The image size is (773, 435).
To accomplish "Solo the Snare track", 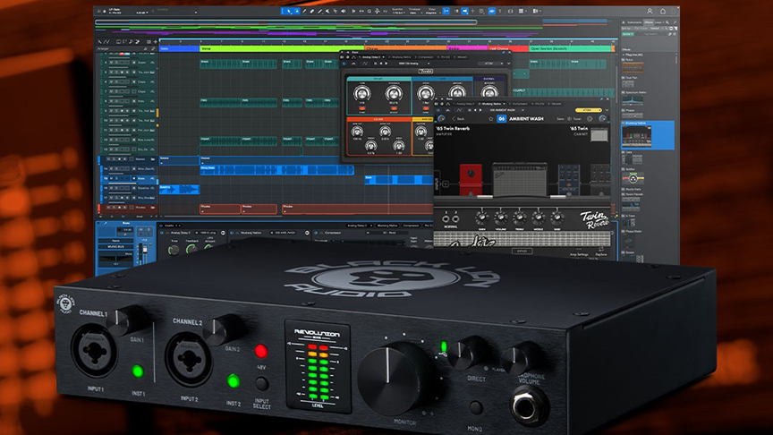I will pyautogui.click(x=116, y=63).
